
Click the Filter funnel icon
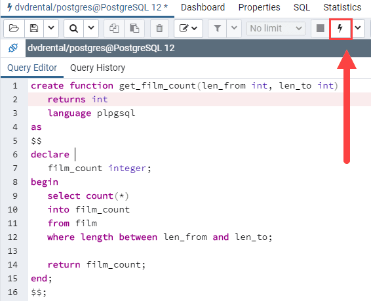pyautogui.click(x=217, y=28)
